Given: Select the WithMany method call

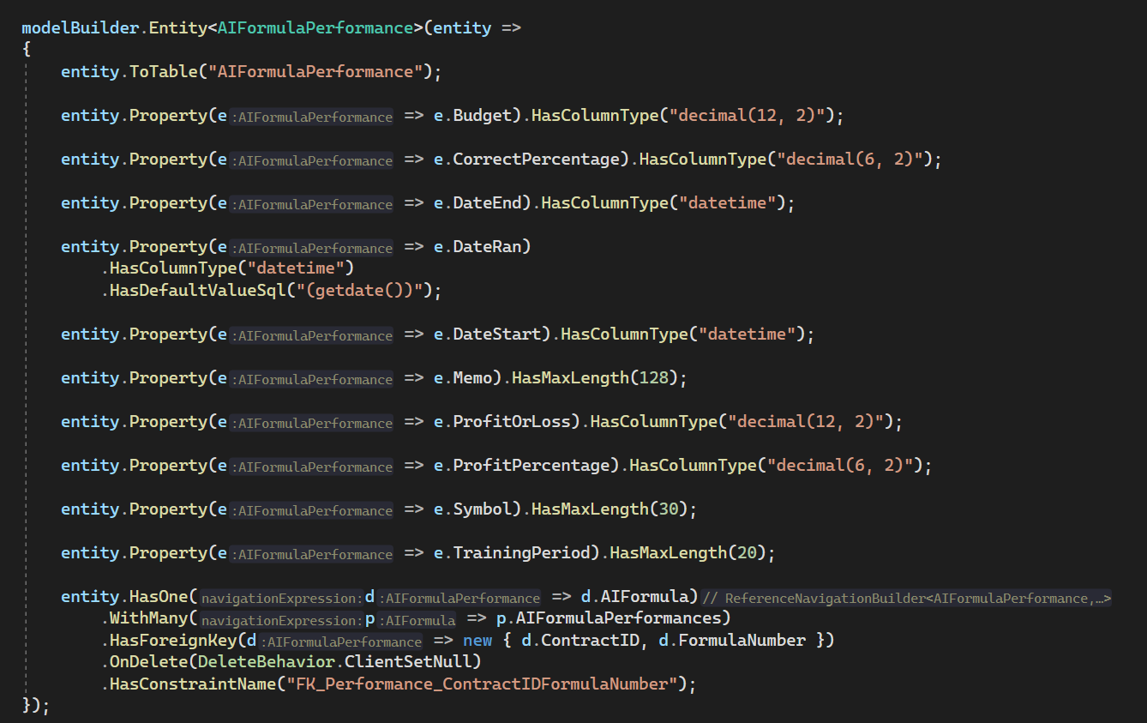Looking at the screenshot, I should point(147,618).
